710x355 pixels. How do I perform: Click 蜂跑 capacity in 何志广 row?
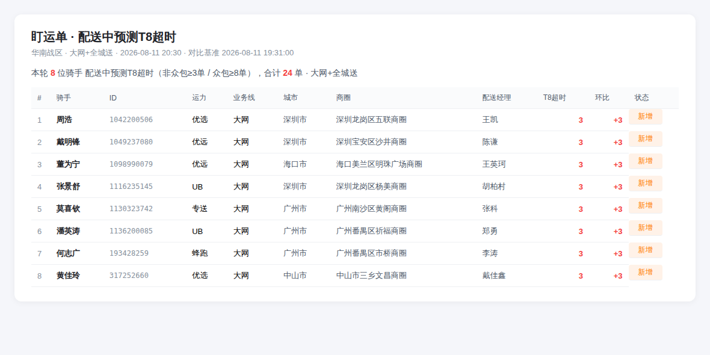pos(200,253)
